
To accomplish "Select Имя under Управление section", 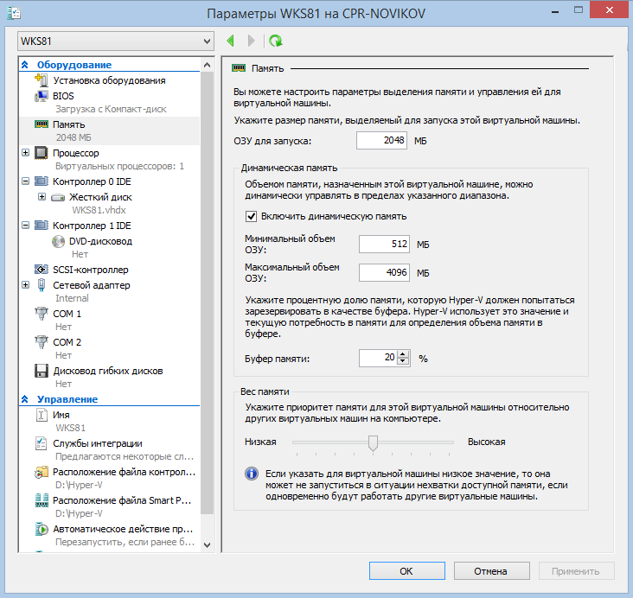I will 61,415.
